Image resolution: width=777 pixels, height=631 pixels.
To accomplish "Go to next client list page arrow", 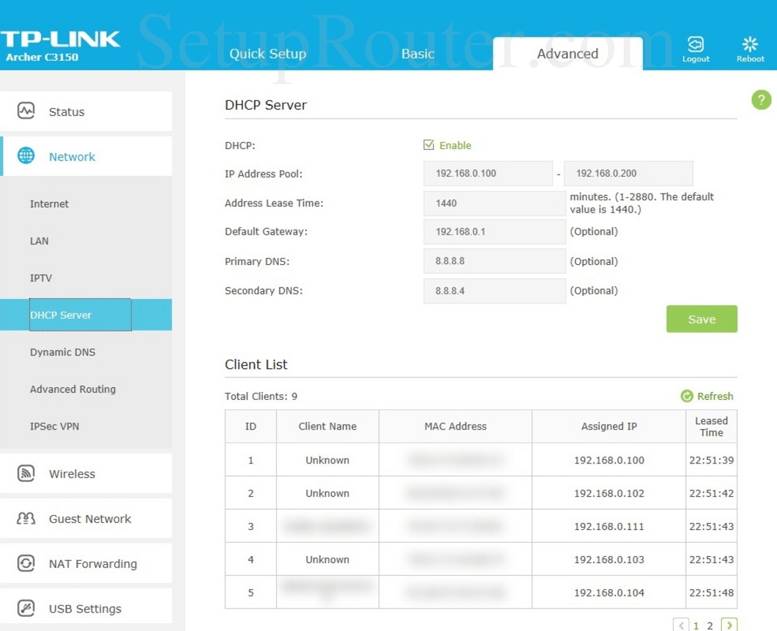I will tap(730, 625).
